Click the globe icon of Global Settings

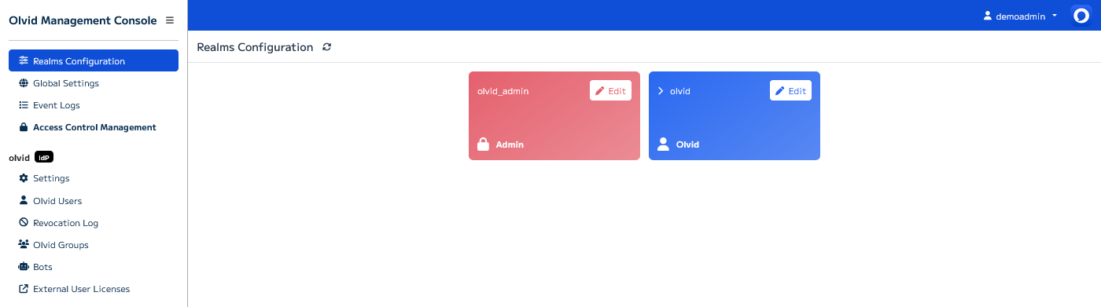point(24,83)
